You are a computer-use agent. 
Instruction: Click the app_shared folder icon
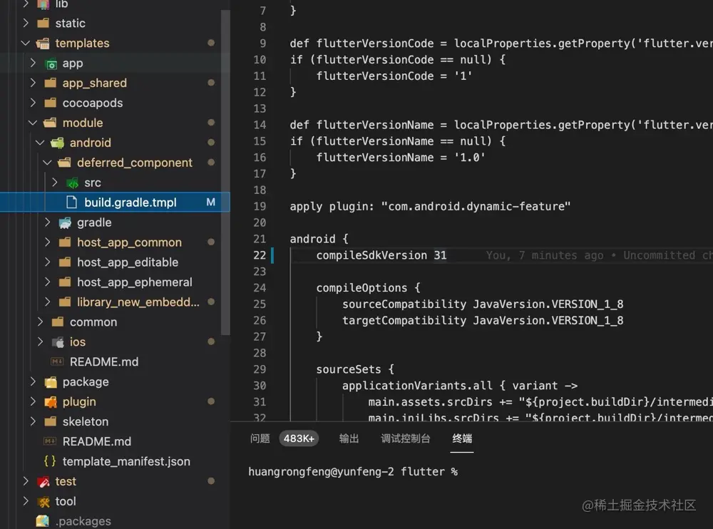tap(51, 83)
